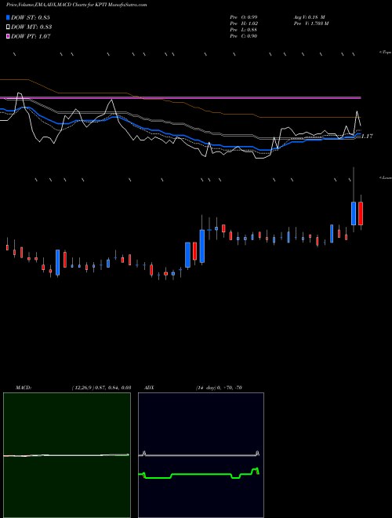The image size is (392, 518).
Task: Click inside the dark blue ADX chart panel
Action: [x=201, y=455]
